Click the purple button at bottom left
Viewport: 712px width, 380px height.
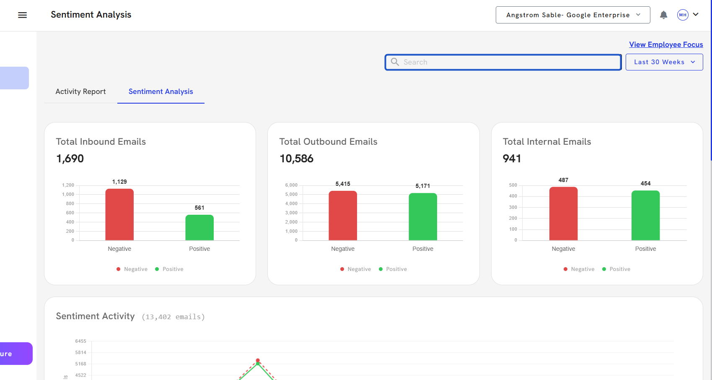(x=16, y=354)
